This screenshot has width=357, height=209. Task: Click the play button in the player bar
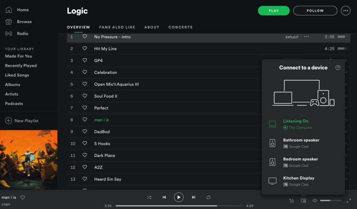pos(179,197)
